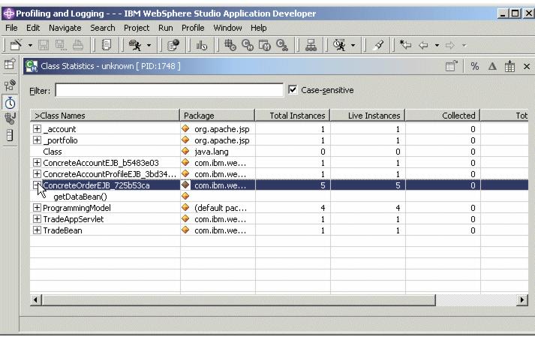
Task: Click the script with globe toolbar icon
Action: pyautogui.click(x=173, y=45)
